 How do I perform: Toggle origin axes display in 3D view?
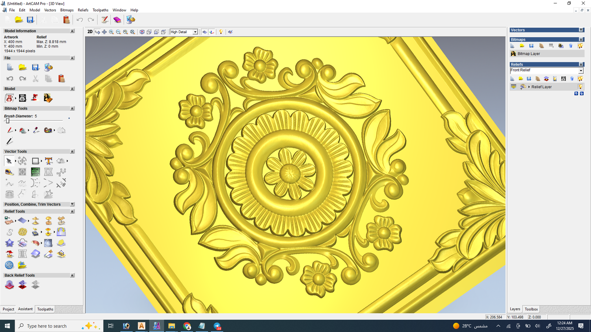point(212,32)
